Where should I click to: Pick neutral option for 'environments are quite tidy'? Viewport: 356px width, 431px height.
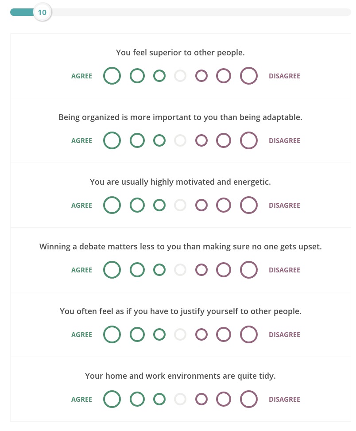(x=180, y=399)
